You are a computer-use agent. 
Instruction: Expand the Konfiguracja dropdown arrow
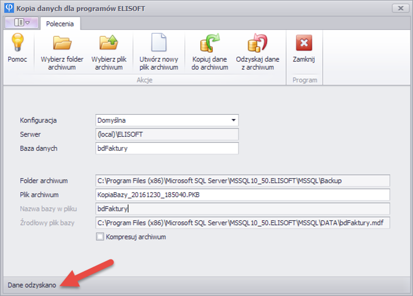click(x=234, y=120)
